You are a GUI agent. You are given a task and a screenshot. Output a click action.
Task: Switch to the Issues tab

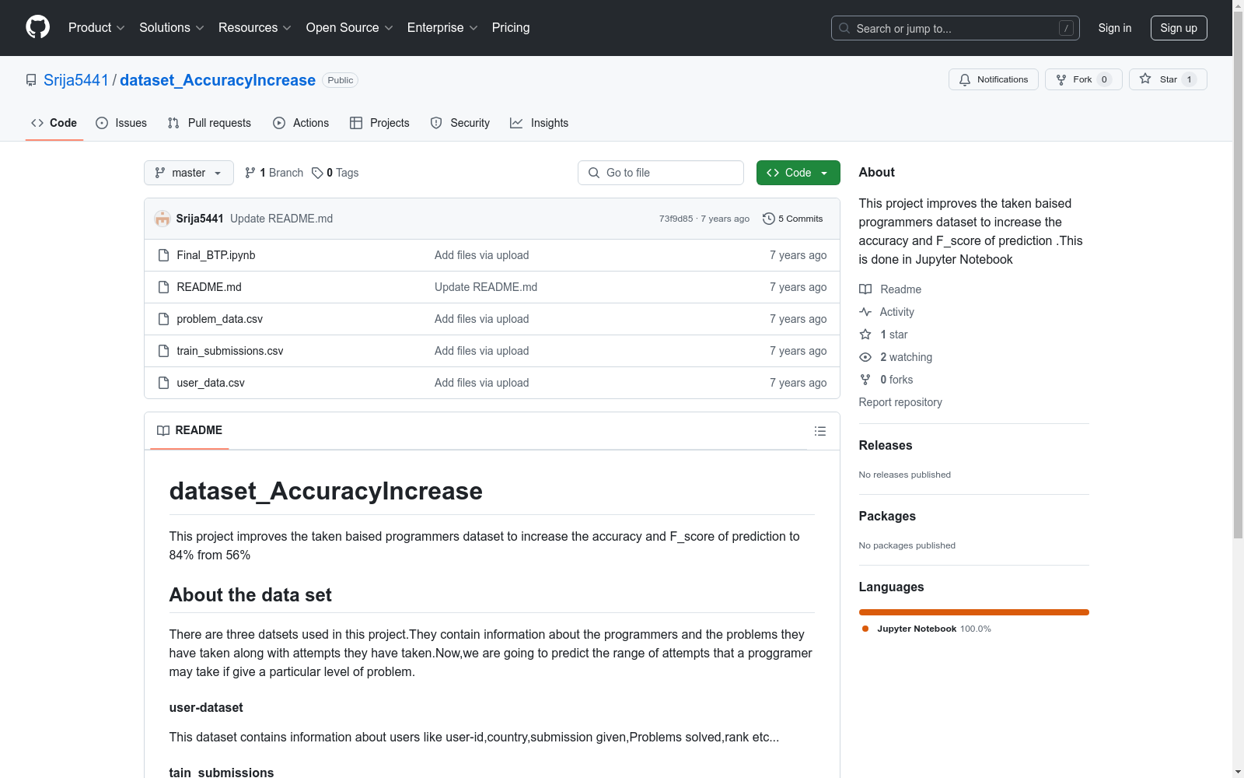121,123
